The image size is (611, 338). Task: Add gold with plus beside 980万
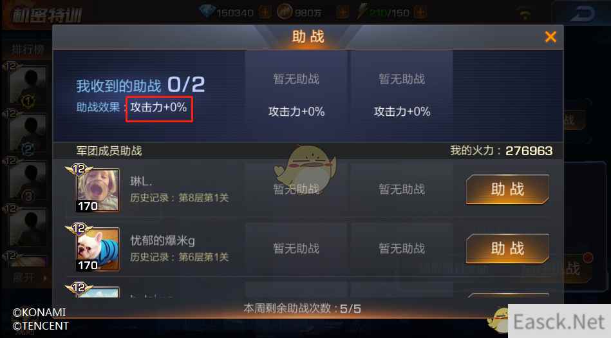click(343, 12)
